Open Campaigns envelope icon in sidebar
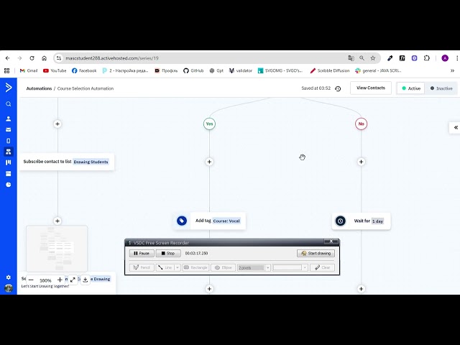Screen dimensions: 460x345 pos(9,129)
